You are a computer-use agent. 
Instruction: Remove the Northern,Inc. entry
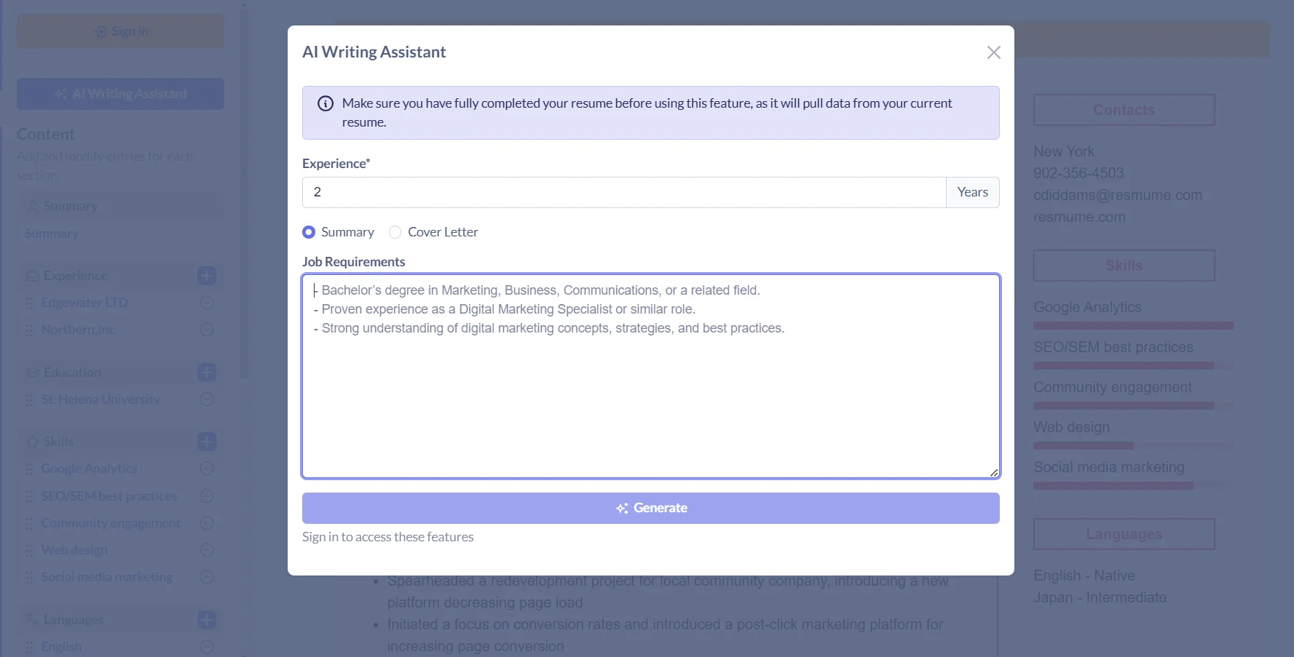pos(207,330)
